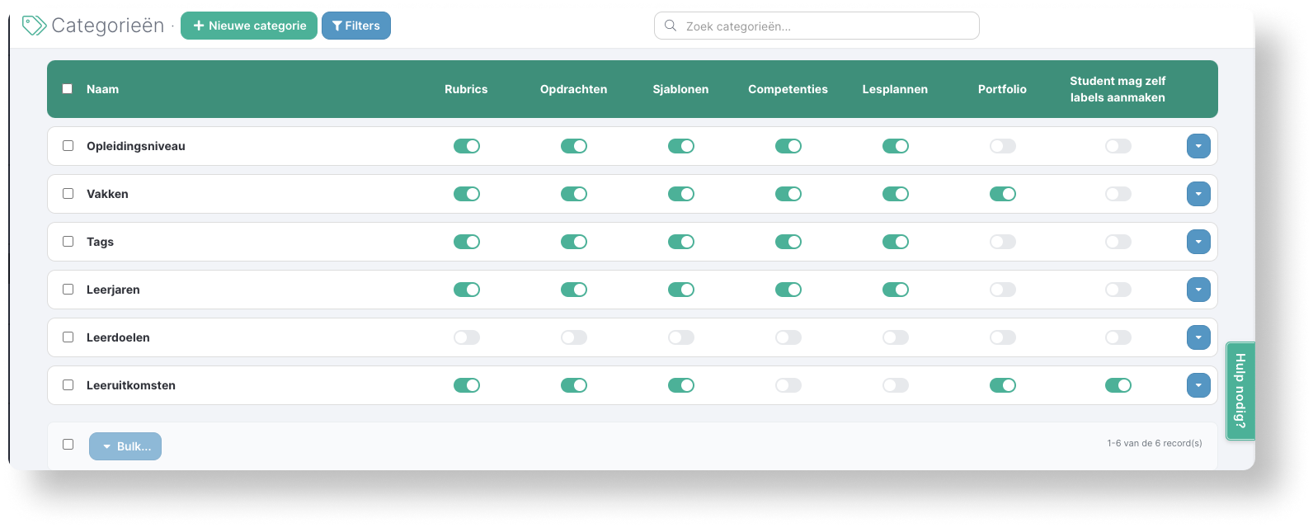
Task: Enable Portfolio for Leerdoelen
Action: [x=1003, y=337]
